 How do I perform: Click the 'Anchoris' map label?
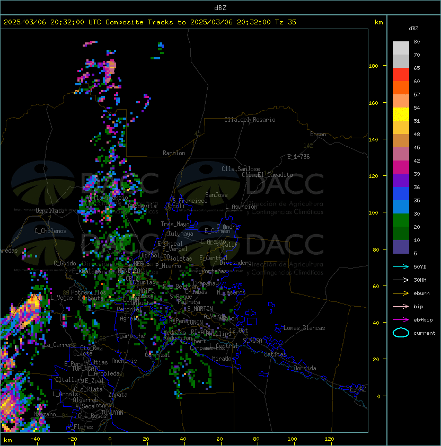124,361
